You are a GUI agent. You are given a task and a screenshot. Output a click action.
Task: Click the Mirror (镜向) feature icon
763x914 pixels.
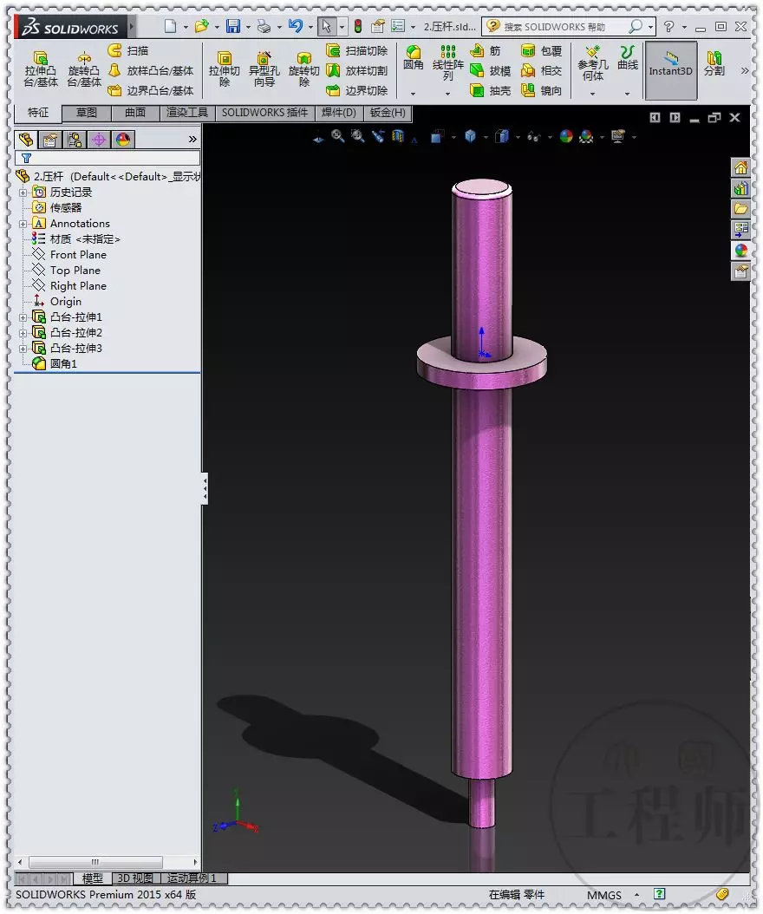(x=542, y=90)
